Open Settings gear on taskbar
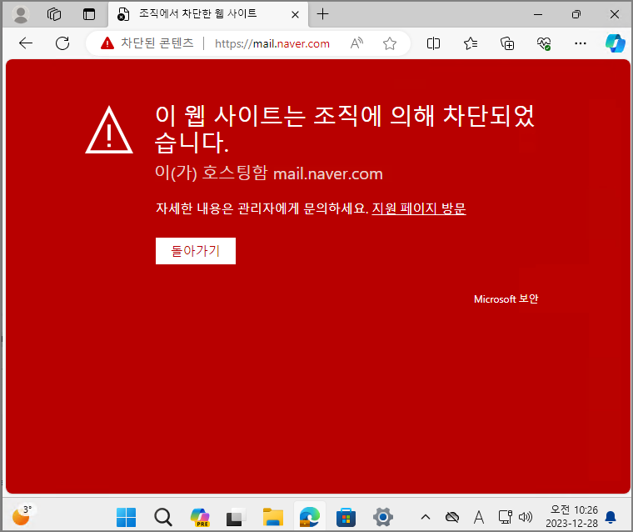The height and width of the screenshot is (532, 633). point(382,517)
